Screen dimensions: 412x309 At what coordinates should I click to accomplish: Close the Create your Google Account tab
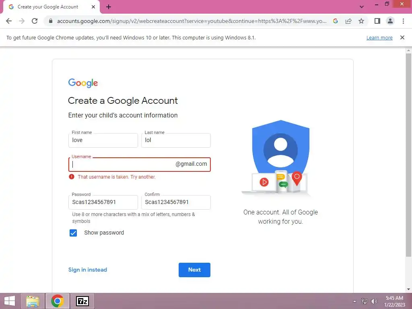tap(93, 7)
